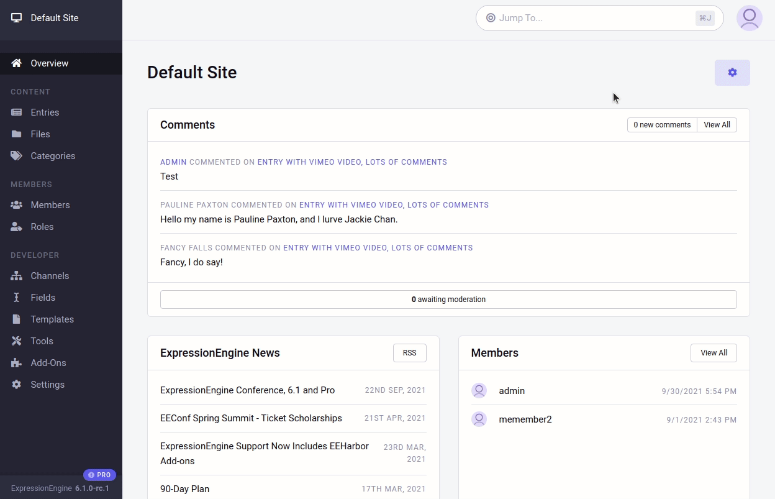This screenshot has width=775, height=499.
Task: Click the 9/1/2021 2:43 PM date
Action: (702, 420)
